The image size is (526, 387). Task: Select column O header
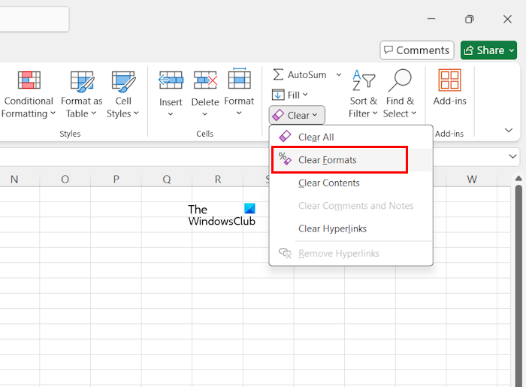click(x=65, y=179)
